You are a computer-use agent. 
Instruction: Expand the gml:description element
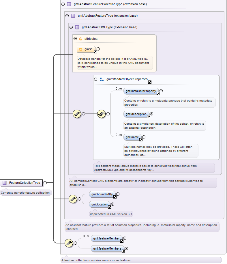[152, 114]
